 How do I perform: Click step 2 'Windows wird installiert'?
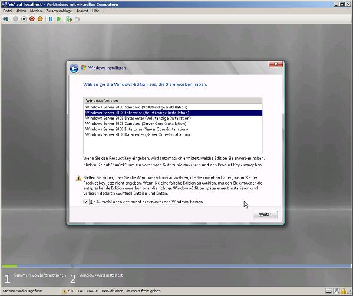click(101, 275)
